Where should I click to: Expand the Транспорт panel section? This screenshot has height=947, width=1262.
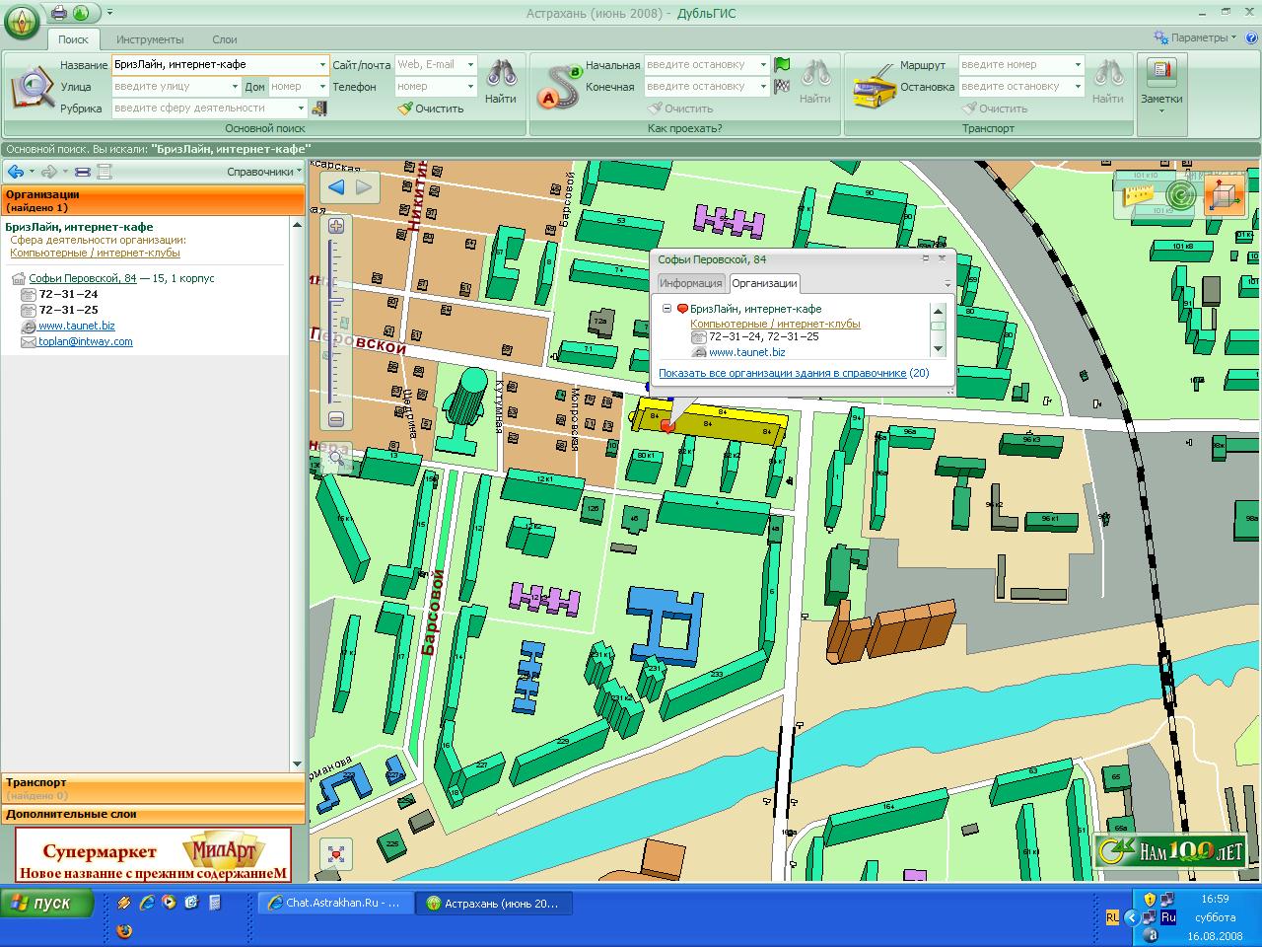pos(153,788)
